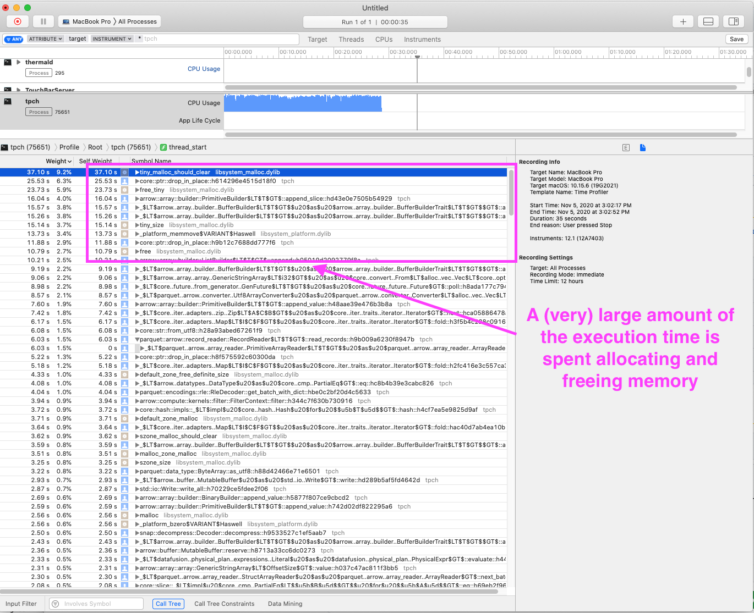
Task: Open the ATTRIBUTE filter dropdown
Action: (x=45, y=39)
